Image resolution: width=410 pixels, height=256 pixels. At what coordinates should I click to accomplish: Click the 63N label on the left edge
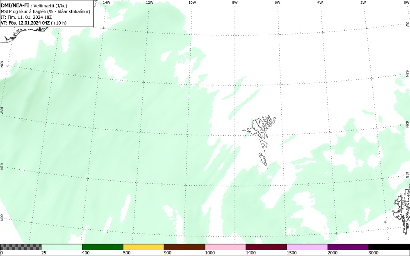click(2, 64)
